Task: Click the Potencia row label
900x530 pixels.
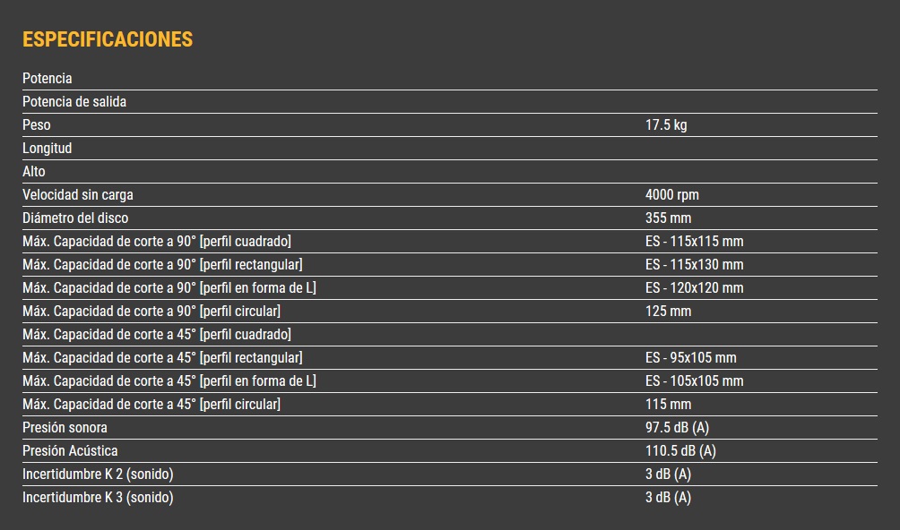Action: click(x=48, y=79)
